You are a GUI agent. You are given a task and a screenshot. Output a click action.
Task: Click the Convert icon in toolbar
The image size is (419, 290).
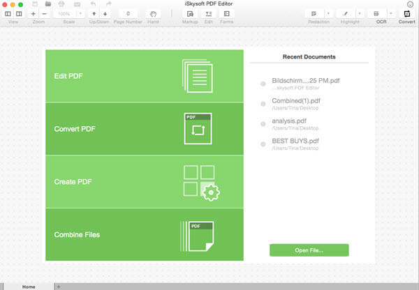tap(406, 14)
